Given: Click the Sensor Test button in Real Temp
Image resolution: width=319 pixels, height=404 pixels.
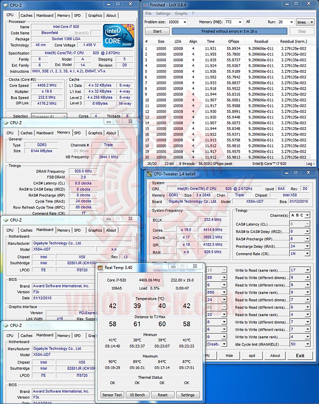Looking at the screenshot, I should pyautogui.click(x=112, y=395).
